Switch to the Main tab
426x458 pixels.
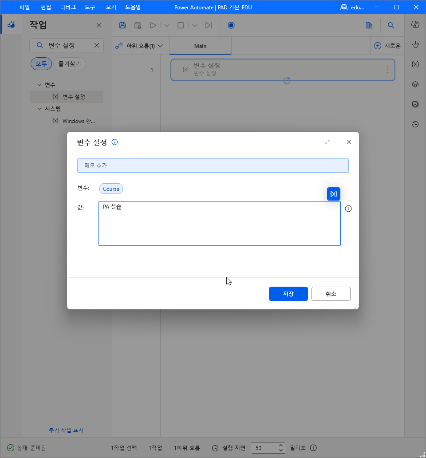click(200, 46)
